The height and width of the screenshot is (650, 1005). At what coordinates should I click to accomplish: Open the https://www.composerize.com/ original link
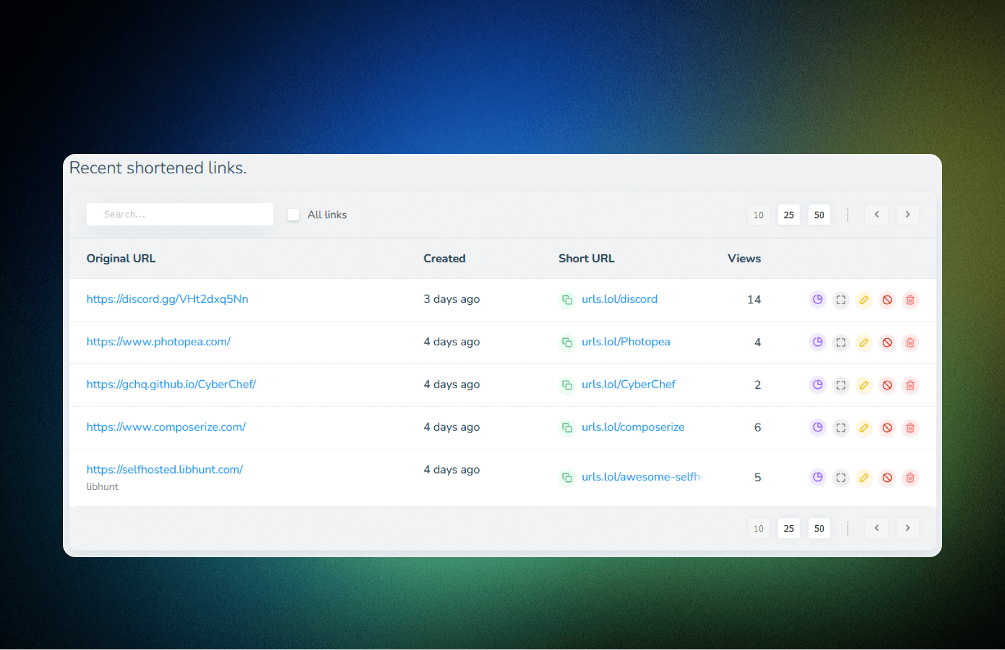166,427
